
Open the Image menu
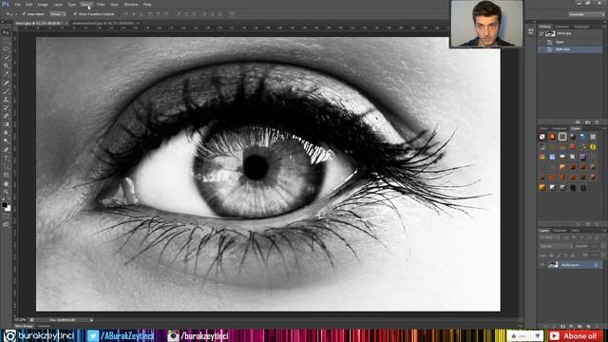43,4
